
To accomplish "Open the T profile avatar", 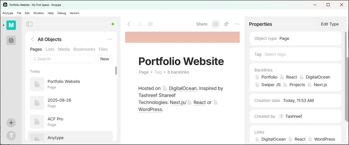I will 11,135.
